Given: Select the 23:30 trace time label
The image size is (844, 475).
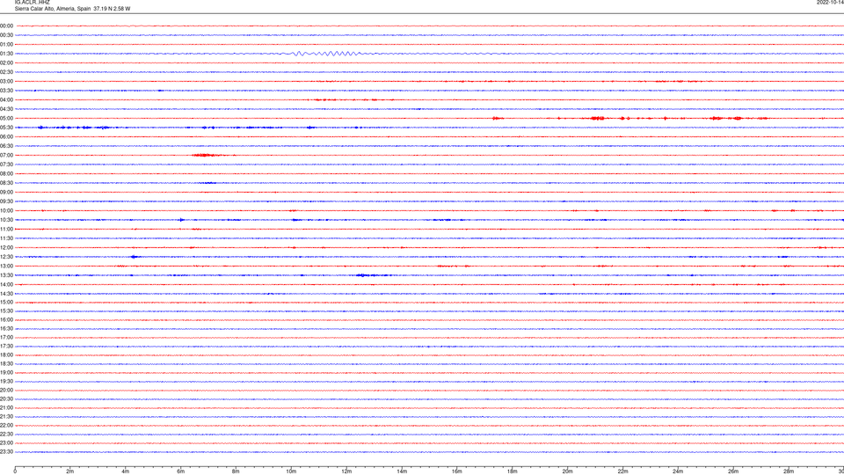Looking at the screenshot, I should pos(6,452).
